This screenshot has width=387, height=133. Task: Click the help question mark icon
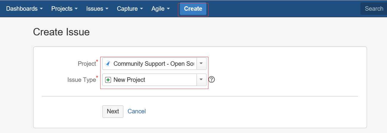[212, 79]
